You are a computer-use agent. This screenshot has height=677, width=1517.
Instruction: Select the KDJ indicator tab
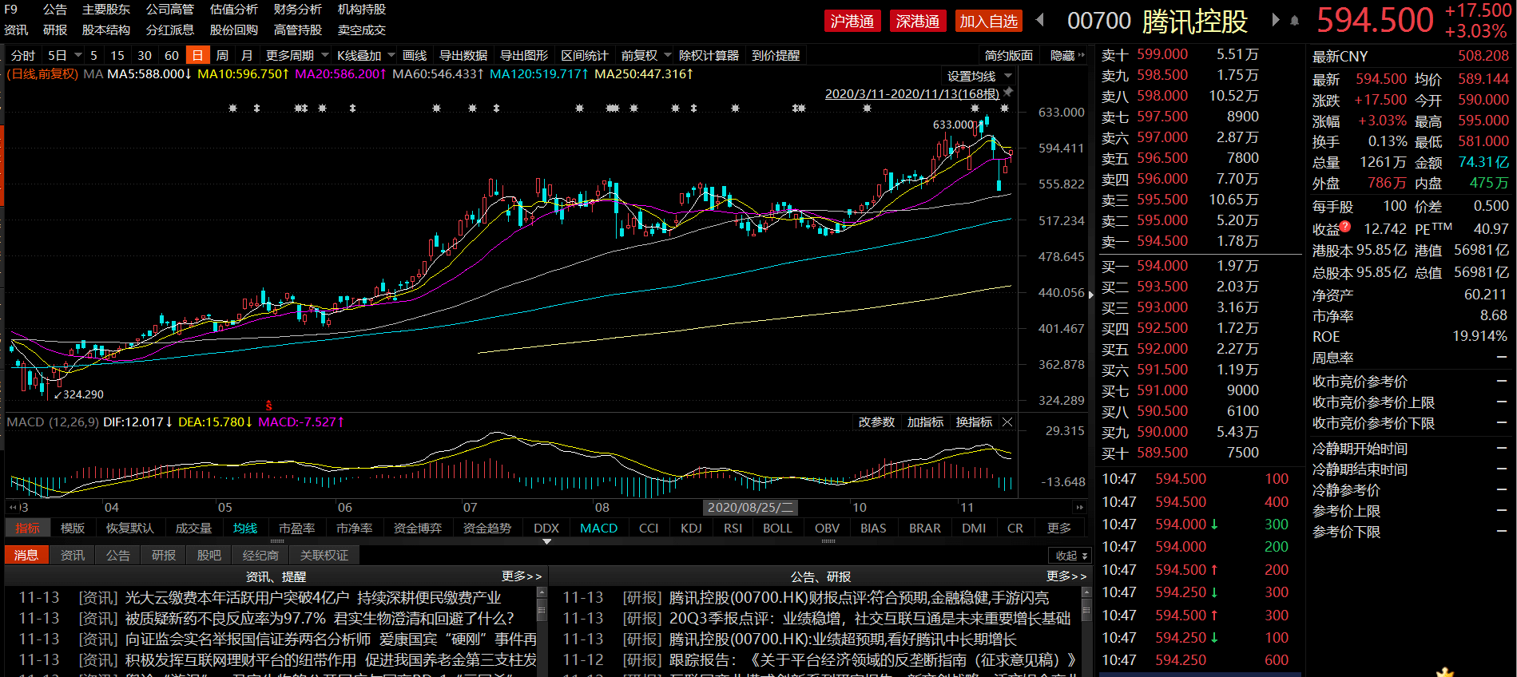point(691,529)
